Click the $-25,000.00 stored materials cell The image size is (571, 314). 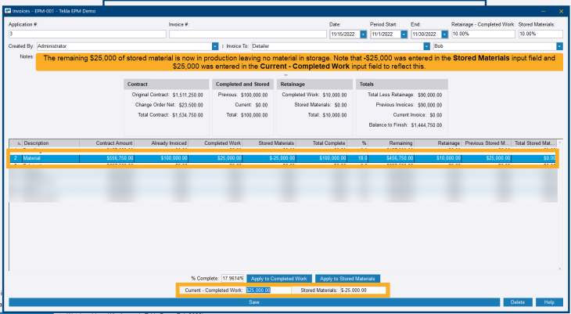click(x=269, y=158)
